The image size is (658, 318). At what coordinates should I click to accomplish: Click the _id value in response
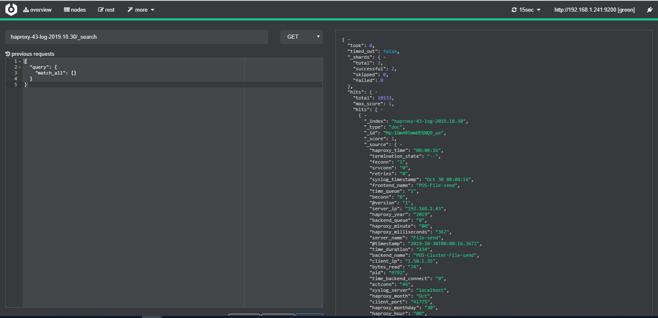point(413,133)
